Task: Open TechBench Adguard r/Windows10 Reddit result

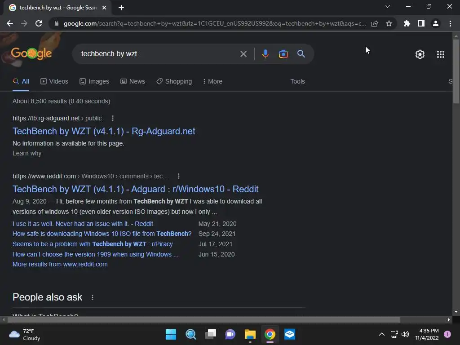Action: (136, 189)
